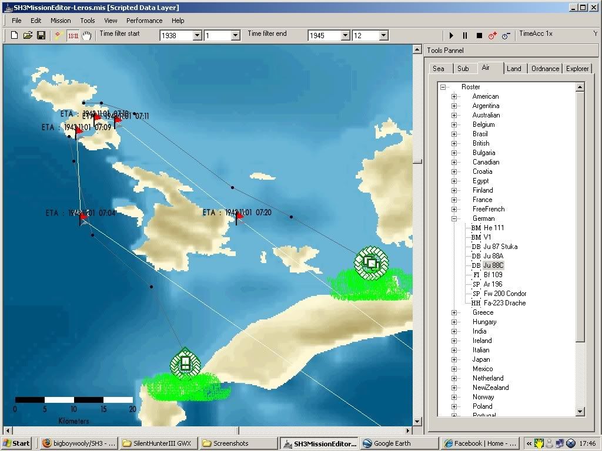
Task: Increase time acceleration with red clock icon
Action: click(493, 36)
